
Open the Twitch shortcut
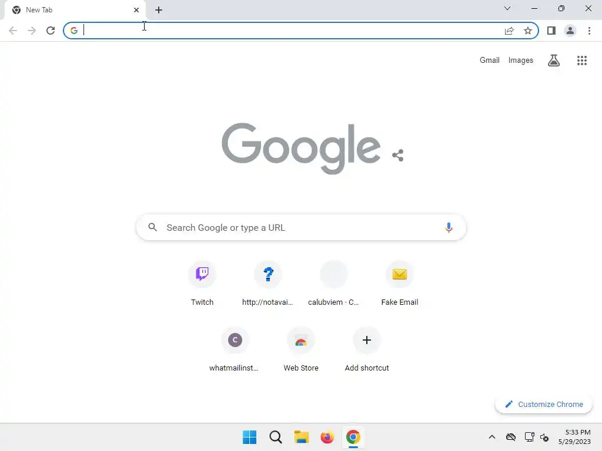202,284
